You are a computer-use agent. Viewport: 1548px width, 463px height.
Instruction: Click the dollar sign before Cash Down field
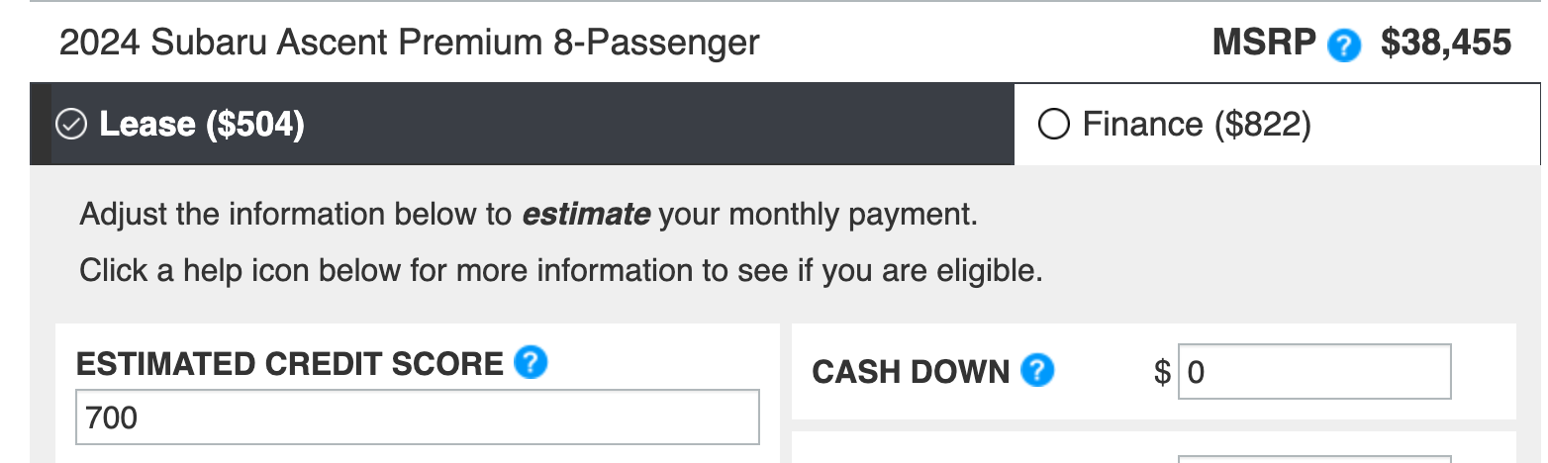(x=1162, y=372)
